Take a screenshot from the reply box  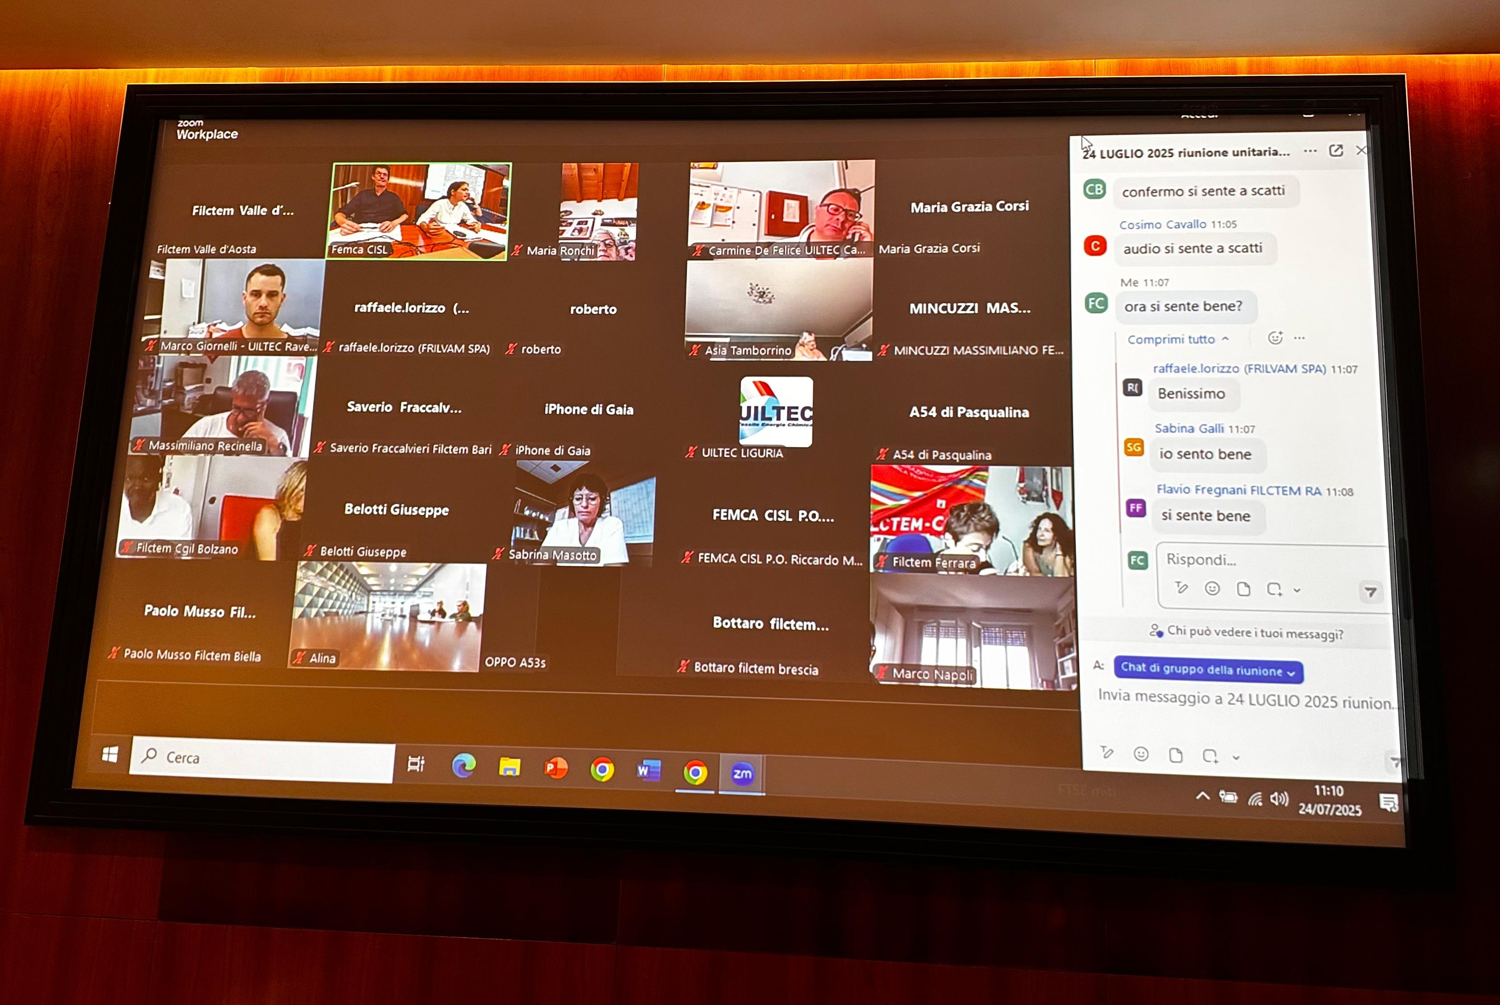[1274, 590]
